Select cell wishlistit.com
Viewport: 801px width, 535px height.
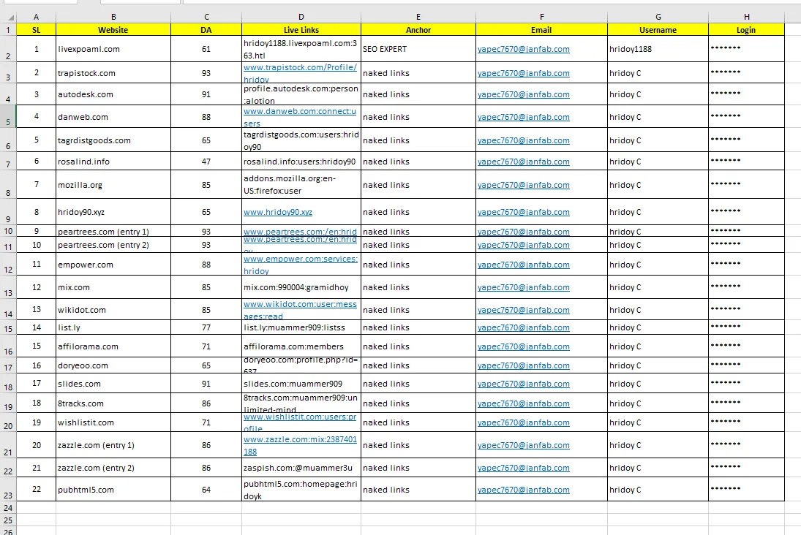113,422
